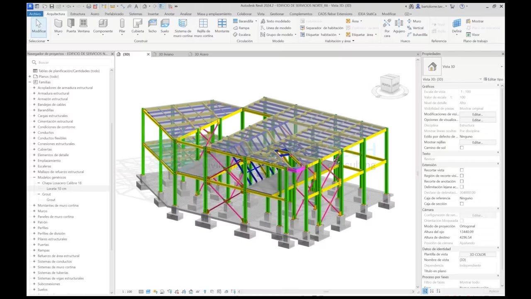531x299 pixels.
Task: Select the Loceta 10 cm tree item
Action: coord(56,189)
